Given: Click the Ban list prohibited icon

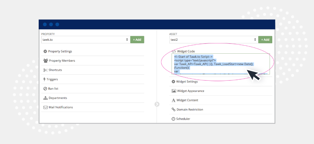Looking at the screenshot, I should [45, 89].
